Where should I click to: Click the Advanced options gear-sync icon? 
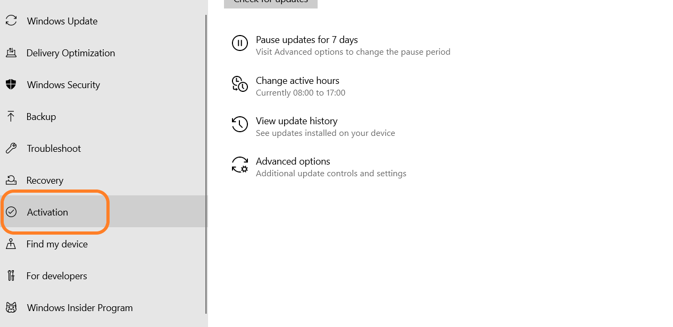pyautogui.click(x=240, y=165)
